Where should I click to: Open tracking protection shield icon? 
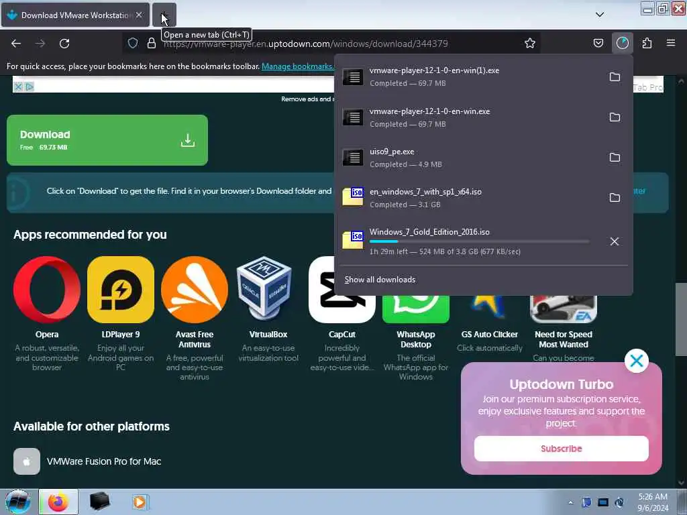(x=133, y=43)
